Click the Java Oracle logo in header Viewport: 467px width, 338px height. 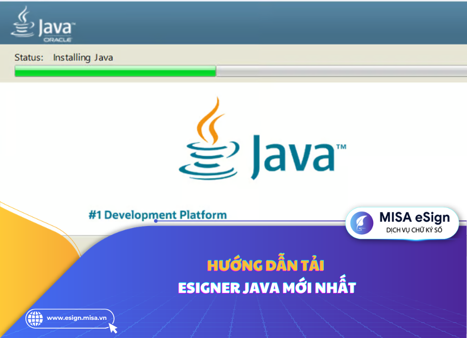43,25
